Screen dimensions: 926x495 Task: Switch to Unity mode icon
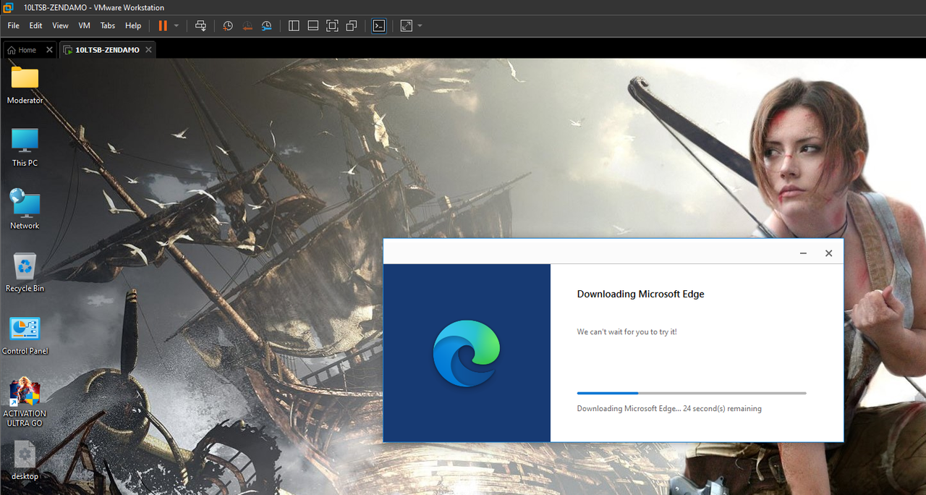tap(352, 25)
